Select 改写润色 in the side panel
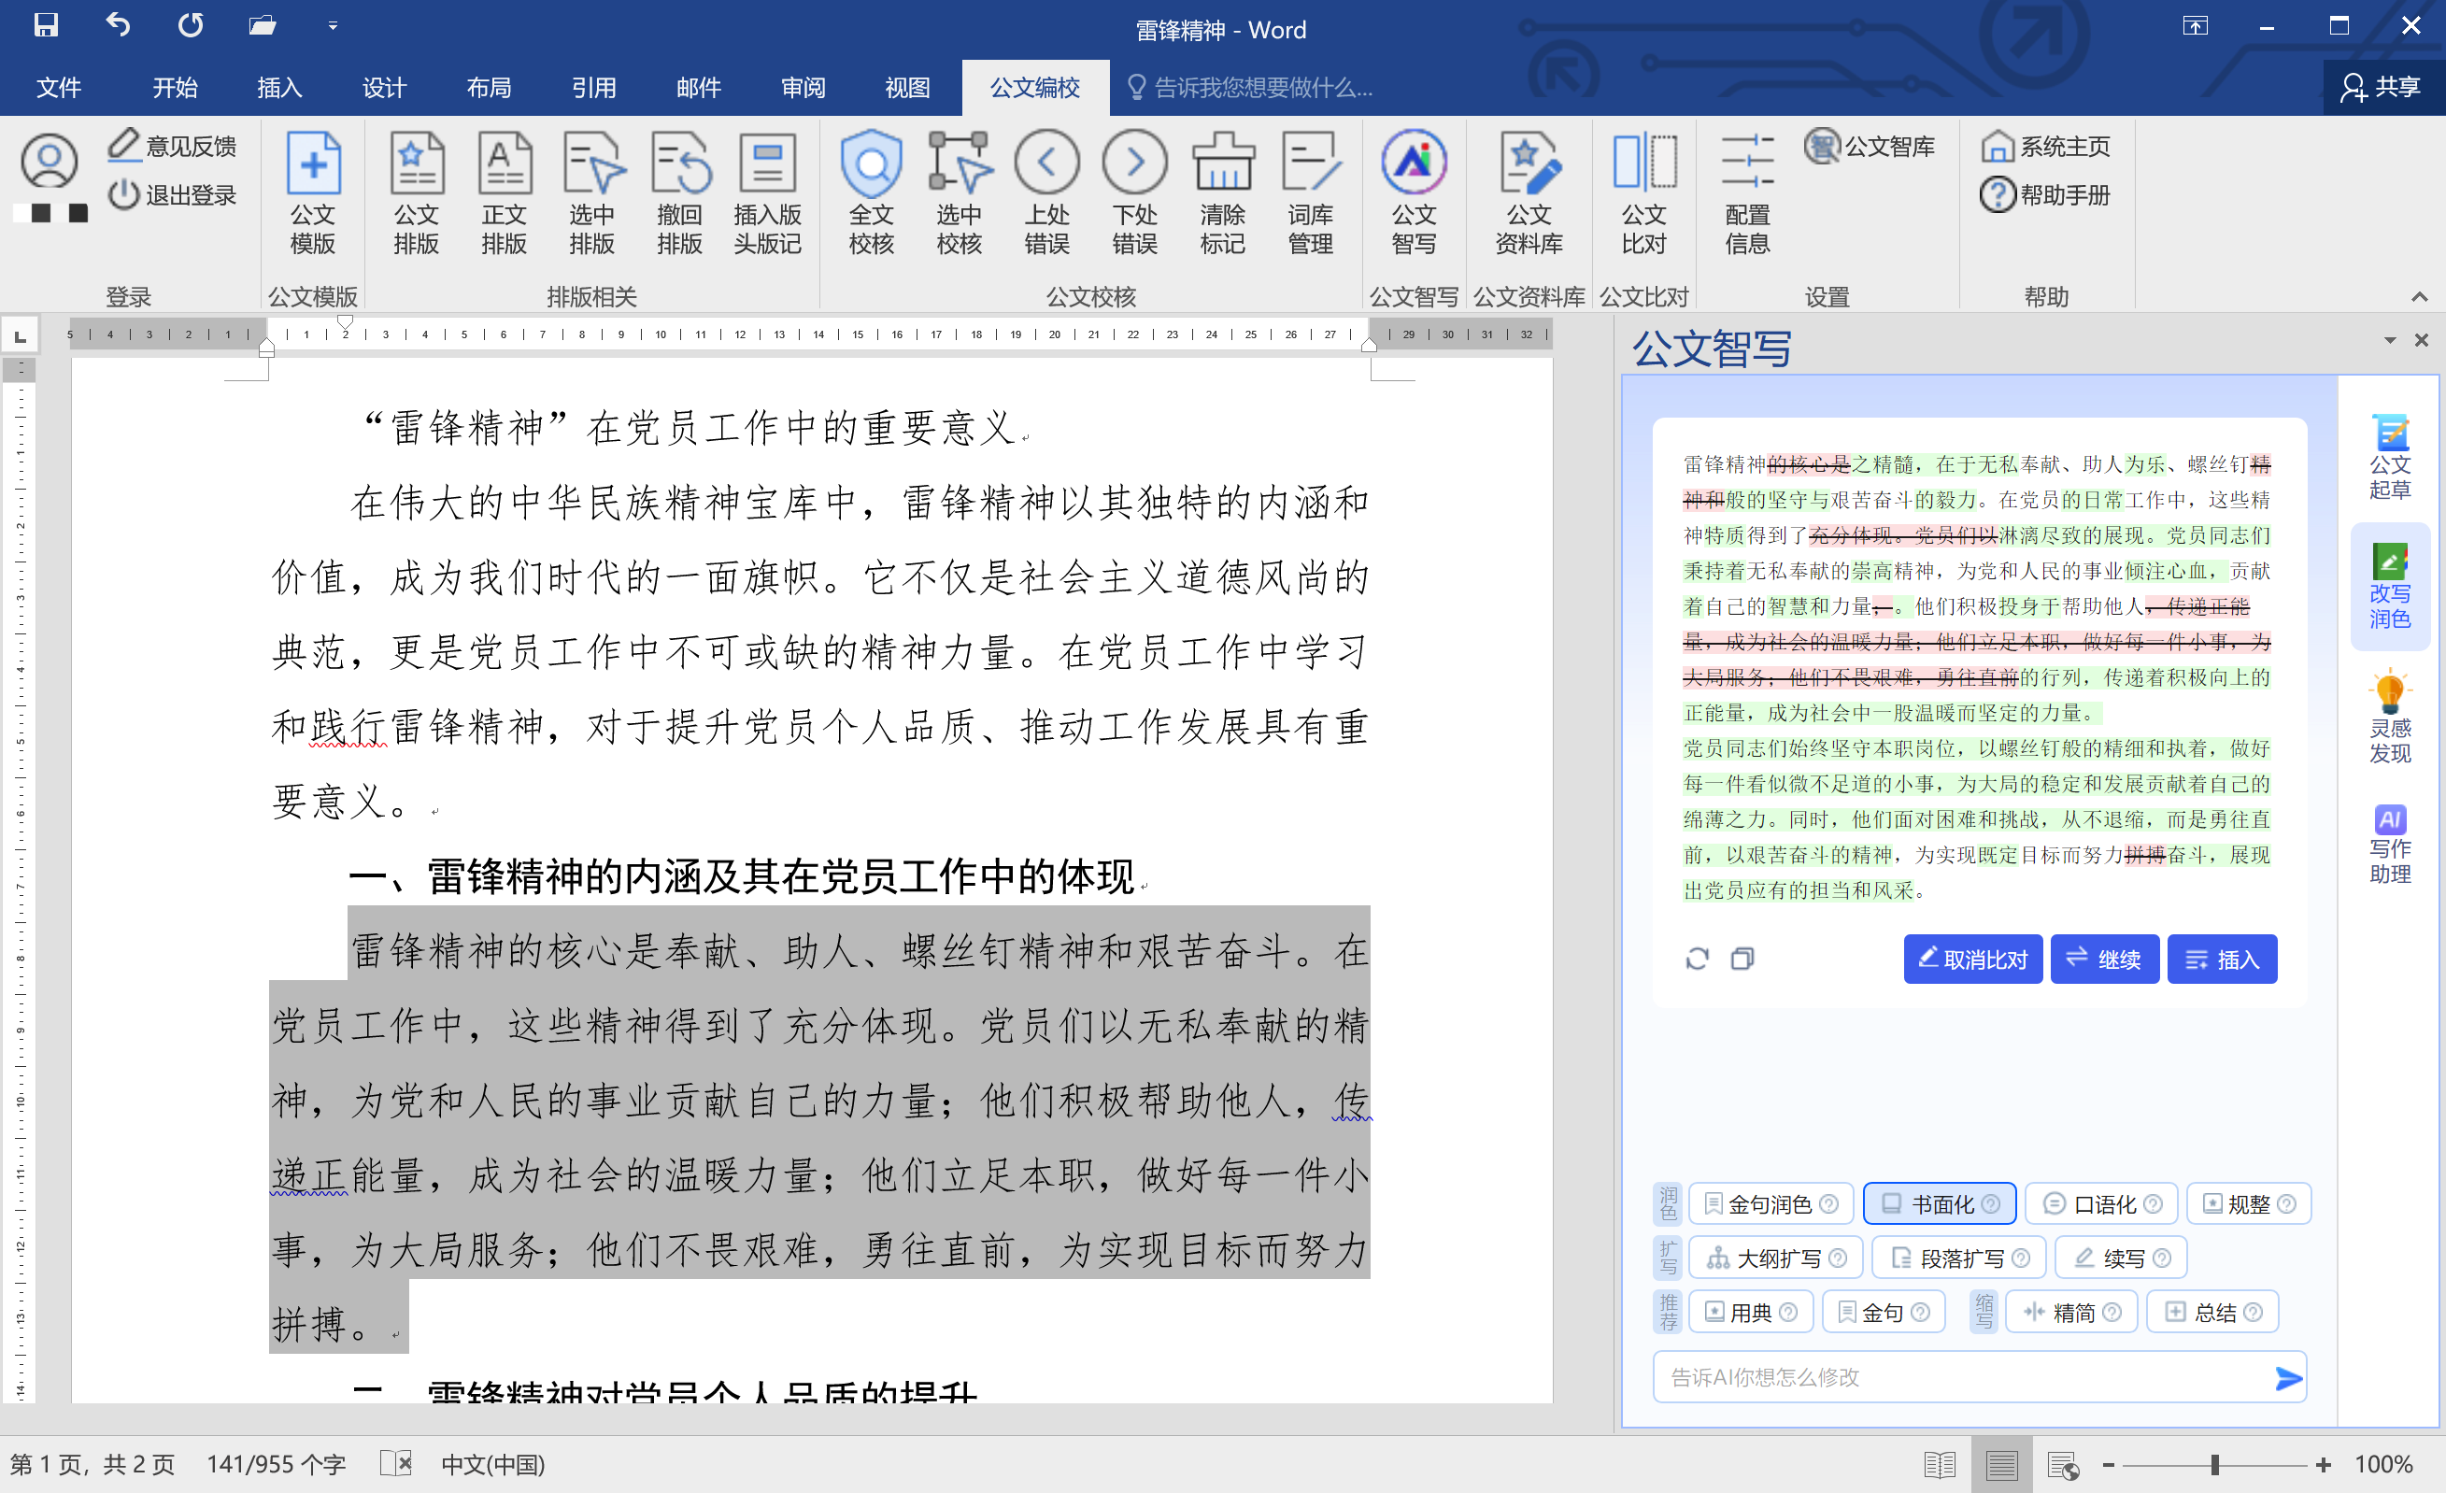The width and height of the screenshot is (2446, 1493). pos(2389,587)
